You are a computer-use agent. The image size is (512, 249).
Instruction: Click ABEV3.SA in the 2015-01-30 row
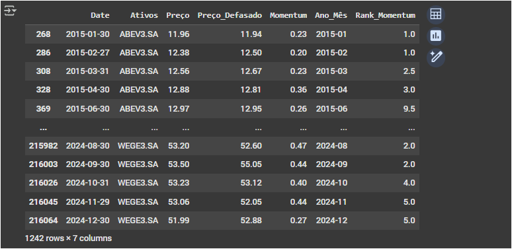click(139, 34)
